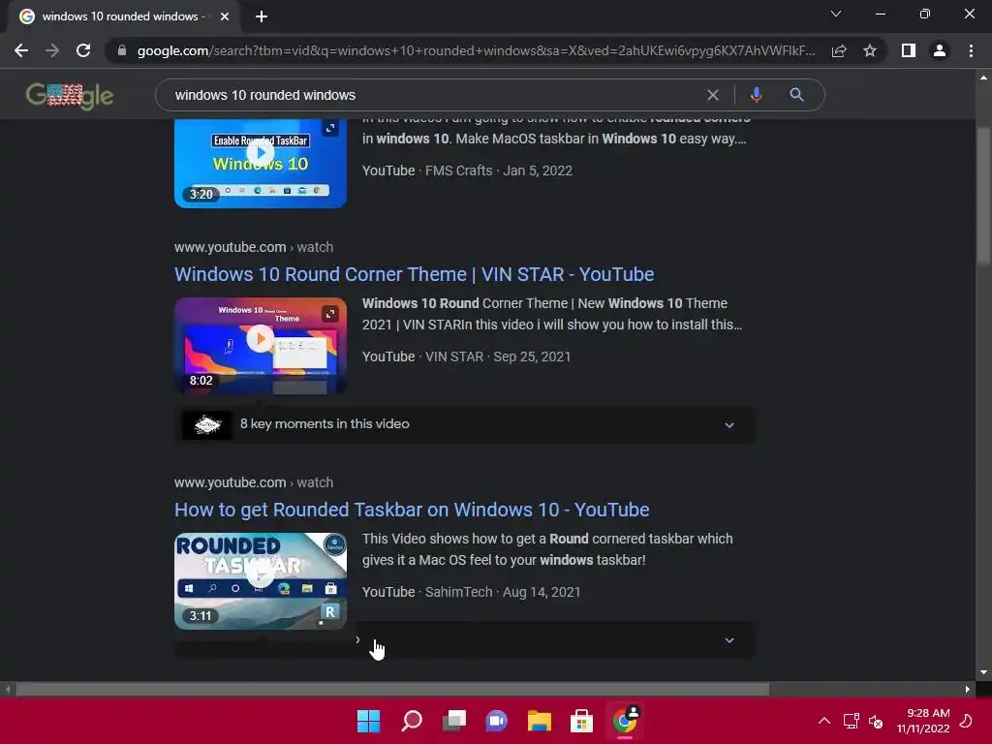Screen dimensions: 992x744
Task: Click the horizontal scrollbar right arrow
Action: [968, 689]
